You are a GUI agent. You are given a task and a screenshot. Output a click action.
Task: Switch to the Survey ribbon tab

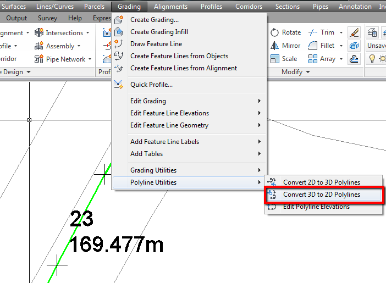pyautogui.click(x=47, y=18)
